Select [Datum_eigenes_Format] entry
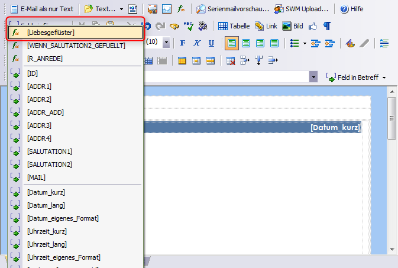The image size is (398, 268). coord(75,218)
